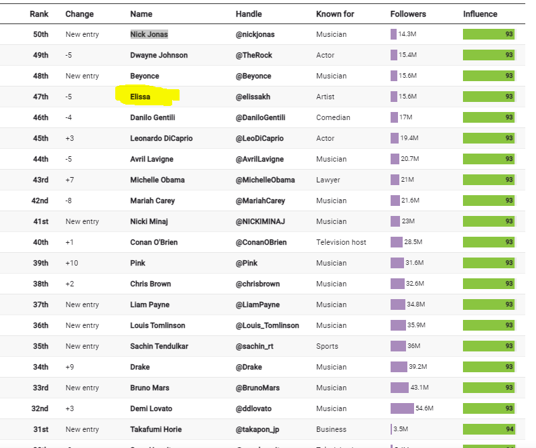Click the influence score 94
The image size is (536, 448).
pos(510,429)
